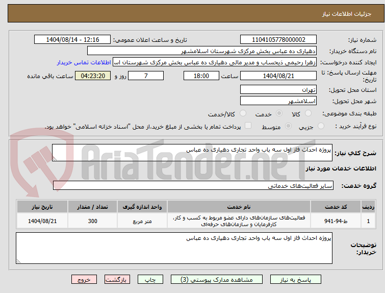
Task: Click the تاریخ نیاز column header
Action: (42, 207)
